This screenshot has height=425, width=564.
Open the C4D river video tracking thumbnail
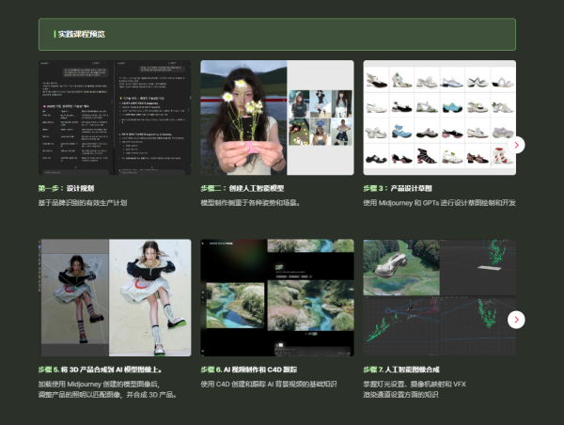point(277,298)
